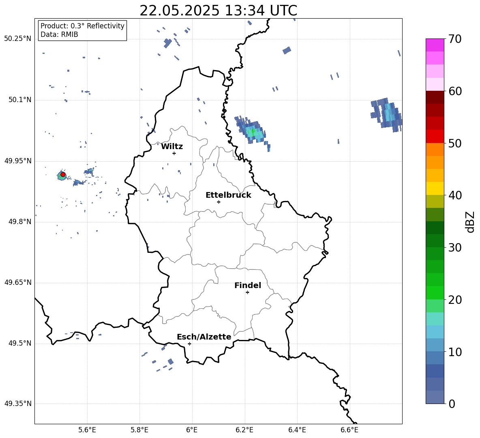This screenshot has height=438, width=480.
Task: Click the yellow swatch just above 40
Action: (x=435, y=188)
